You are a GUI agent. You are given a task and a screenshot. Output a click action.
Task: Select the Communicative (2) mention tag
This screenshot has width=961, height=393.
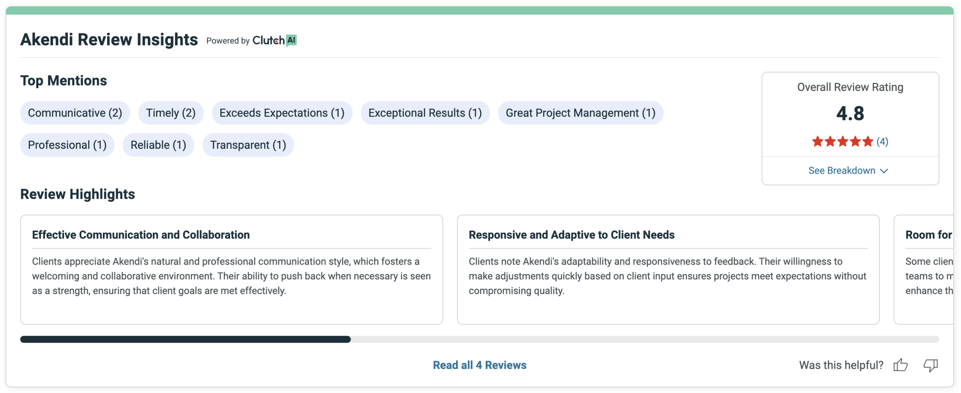75,113
